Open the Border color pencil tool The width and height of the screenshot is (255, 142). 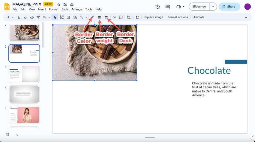(x=92, y=17)
